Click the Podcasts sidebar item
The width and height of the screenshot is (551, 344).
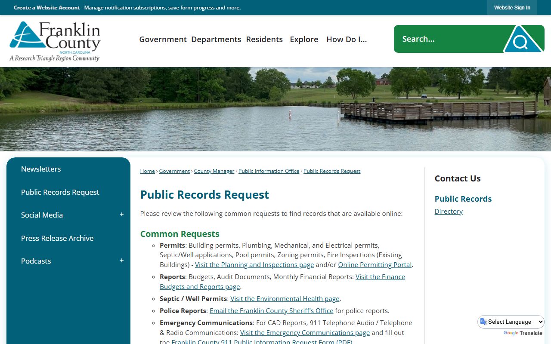pyautogui.click(x=36, y=261)
